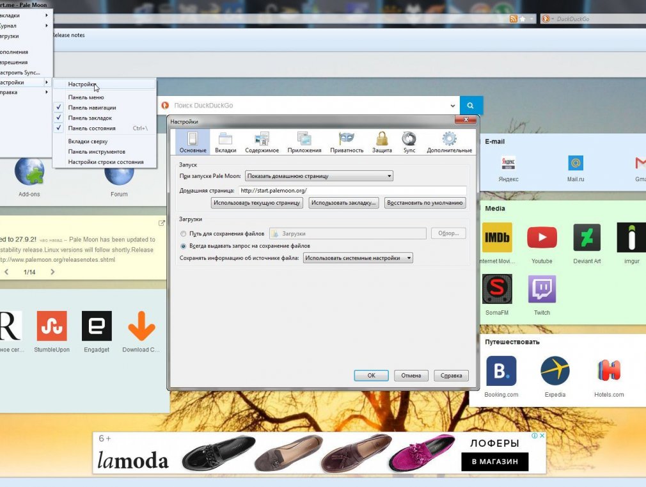Open Настройки строки состояния menu item
646x487 pixels.
105,162
